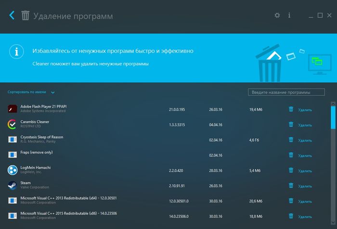The image size is (337, 229).
Task: Click the Adobe Flash Player app icon
Action: (13, 109)
